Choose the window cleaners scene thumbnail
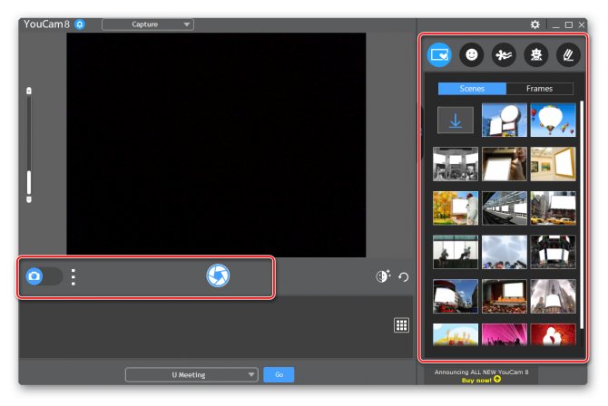Screen dimensions: 608x406 tap(456, 252)
